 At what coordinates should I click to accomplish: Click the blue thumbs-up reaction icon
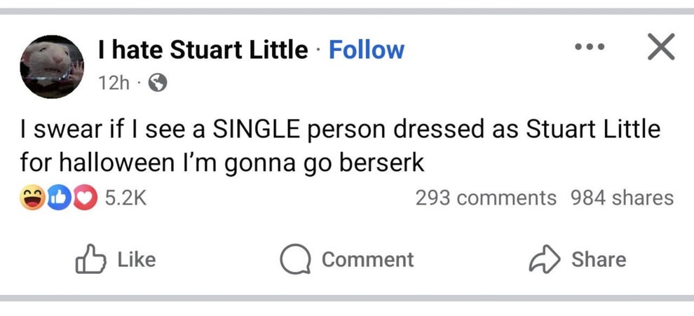click(57, 198)
